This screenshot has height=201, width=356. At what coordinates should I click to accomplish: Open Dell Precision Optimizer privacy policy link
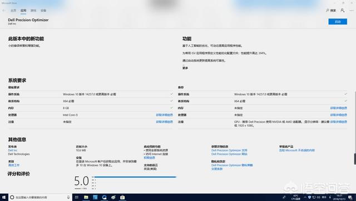(232, 165)
